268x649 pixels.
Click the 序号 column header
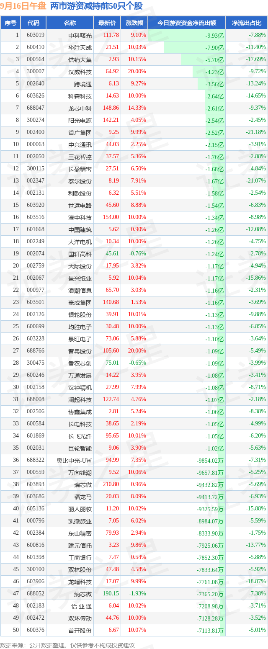coord(10,23)
